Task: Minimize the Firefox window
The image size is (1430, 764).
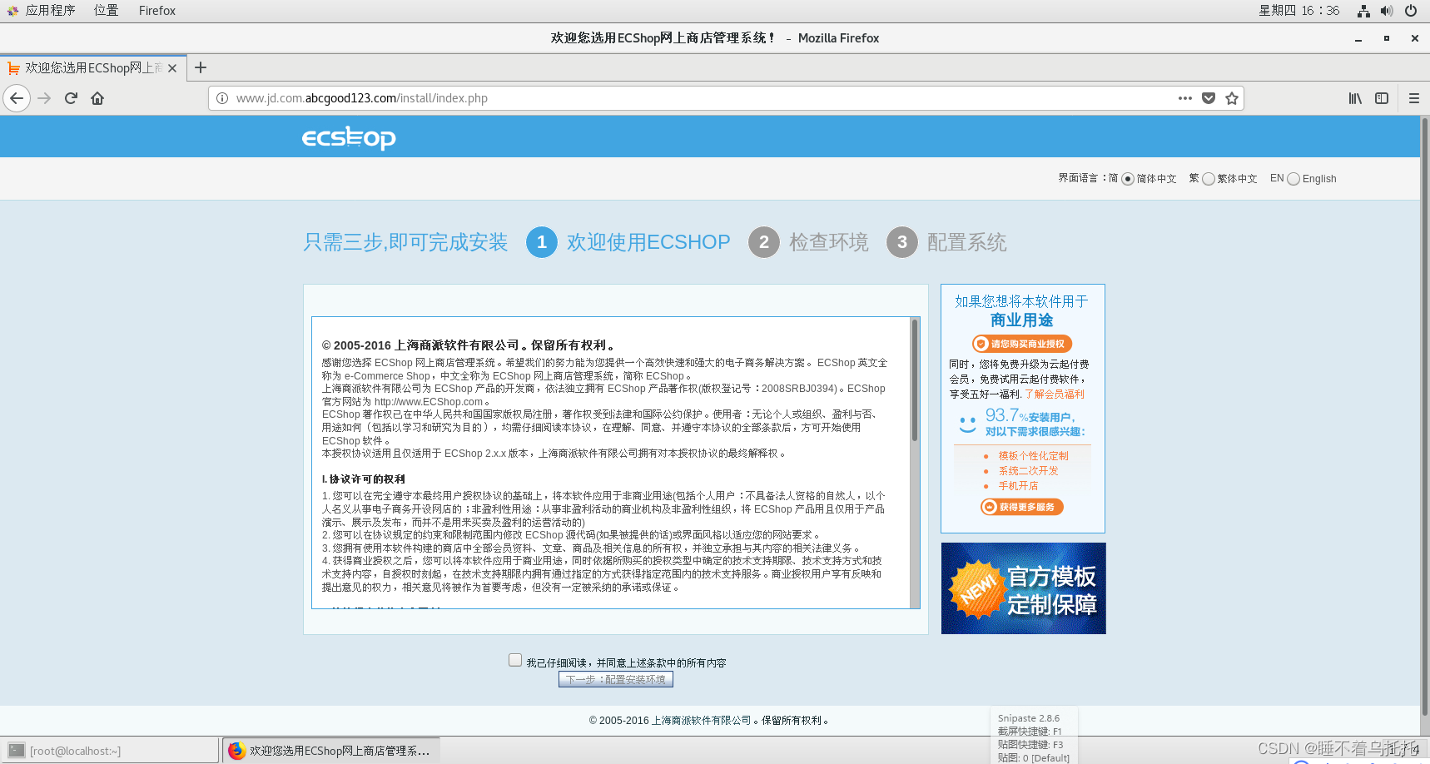Action: [1358, 38]
